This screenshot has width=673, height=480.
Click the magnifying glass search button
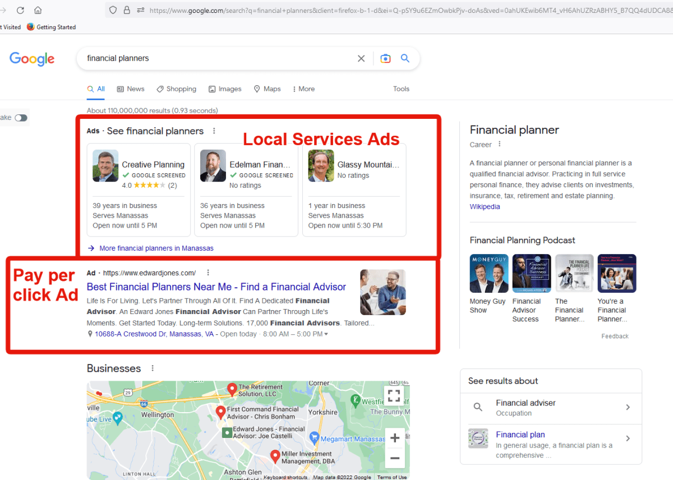point(405,58)
